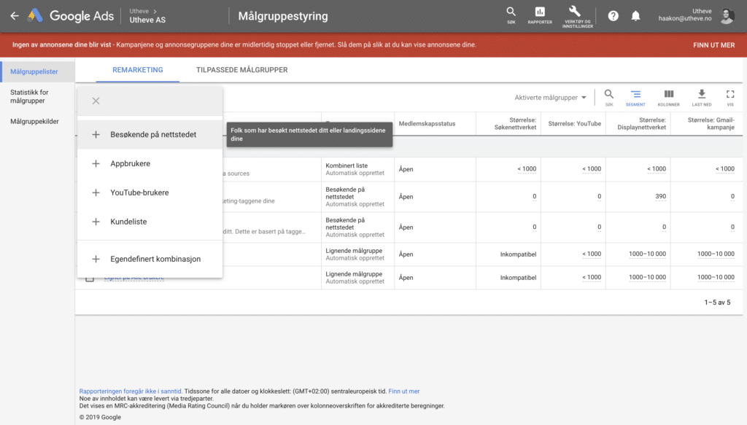Choose Kundeliste menu entry
747x425 pixels.
click(150, 222)
